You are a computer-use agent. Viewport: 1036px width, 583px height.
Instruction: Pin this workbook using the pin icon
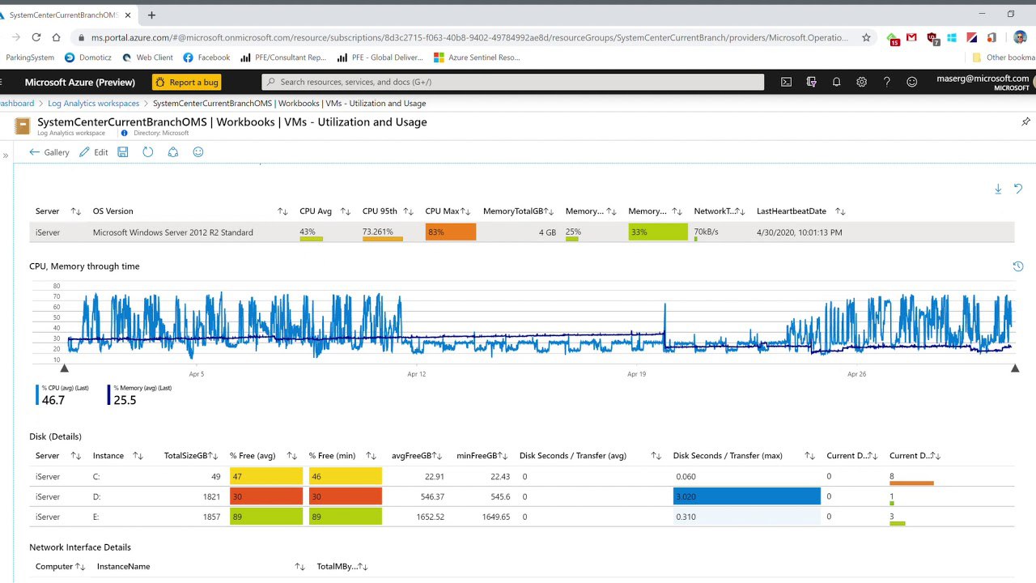(x=1025, y=122)
